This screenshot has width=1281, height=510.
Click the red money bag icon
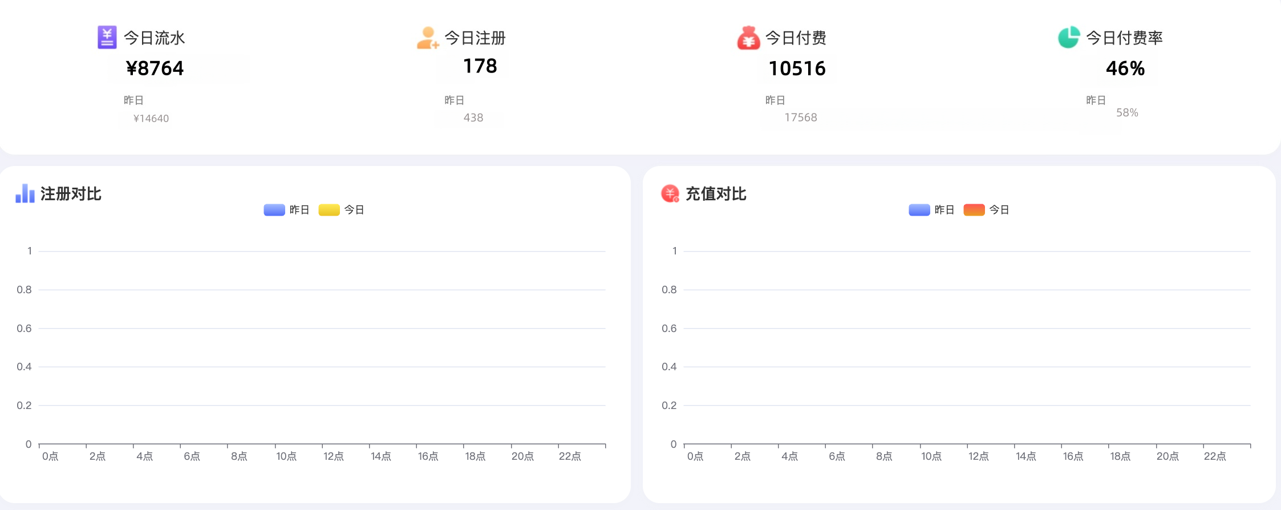click(748, 38)
